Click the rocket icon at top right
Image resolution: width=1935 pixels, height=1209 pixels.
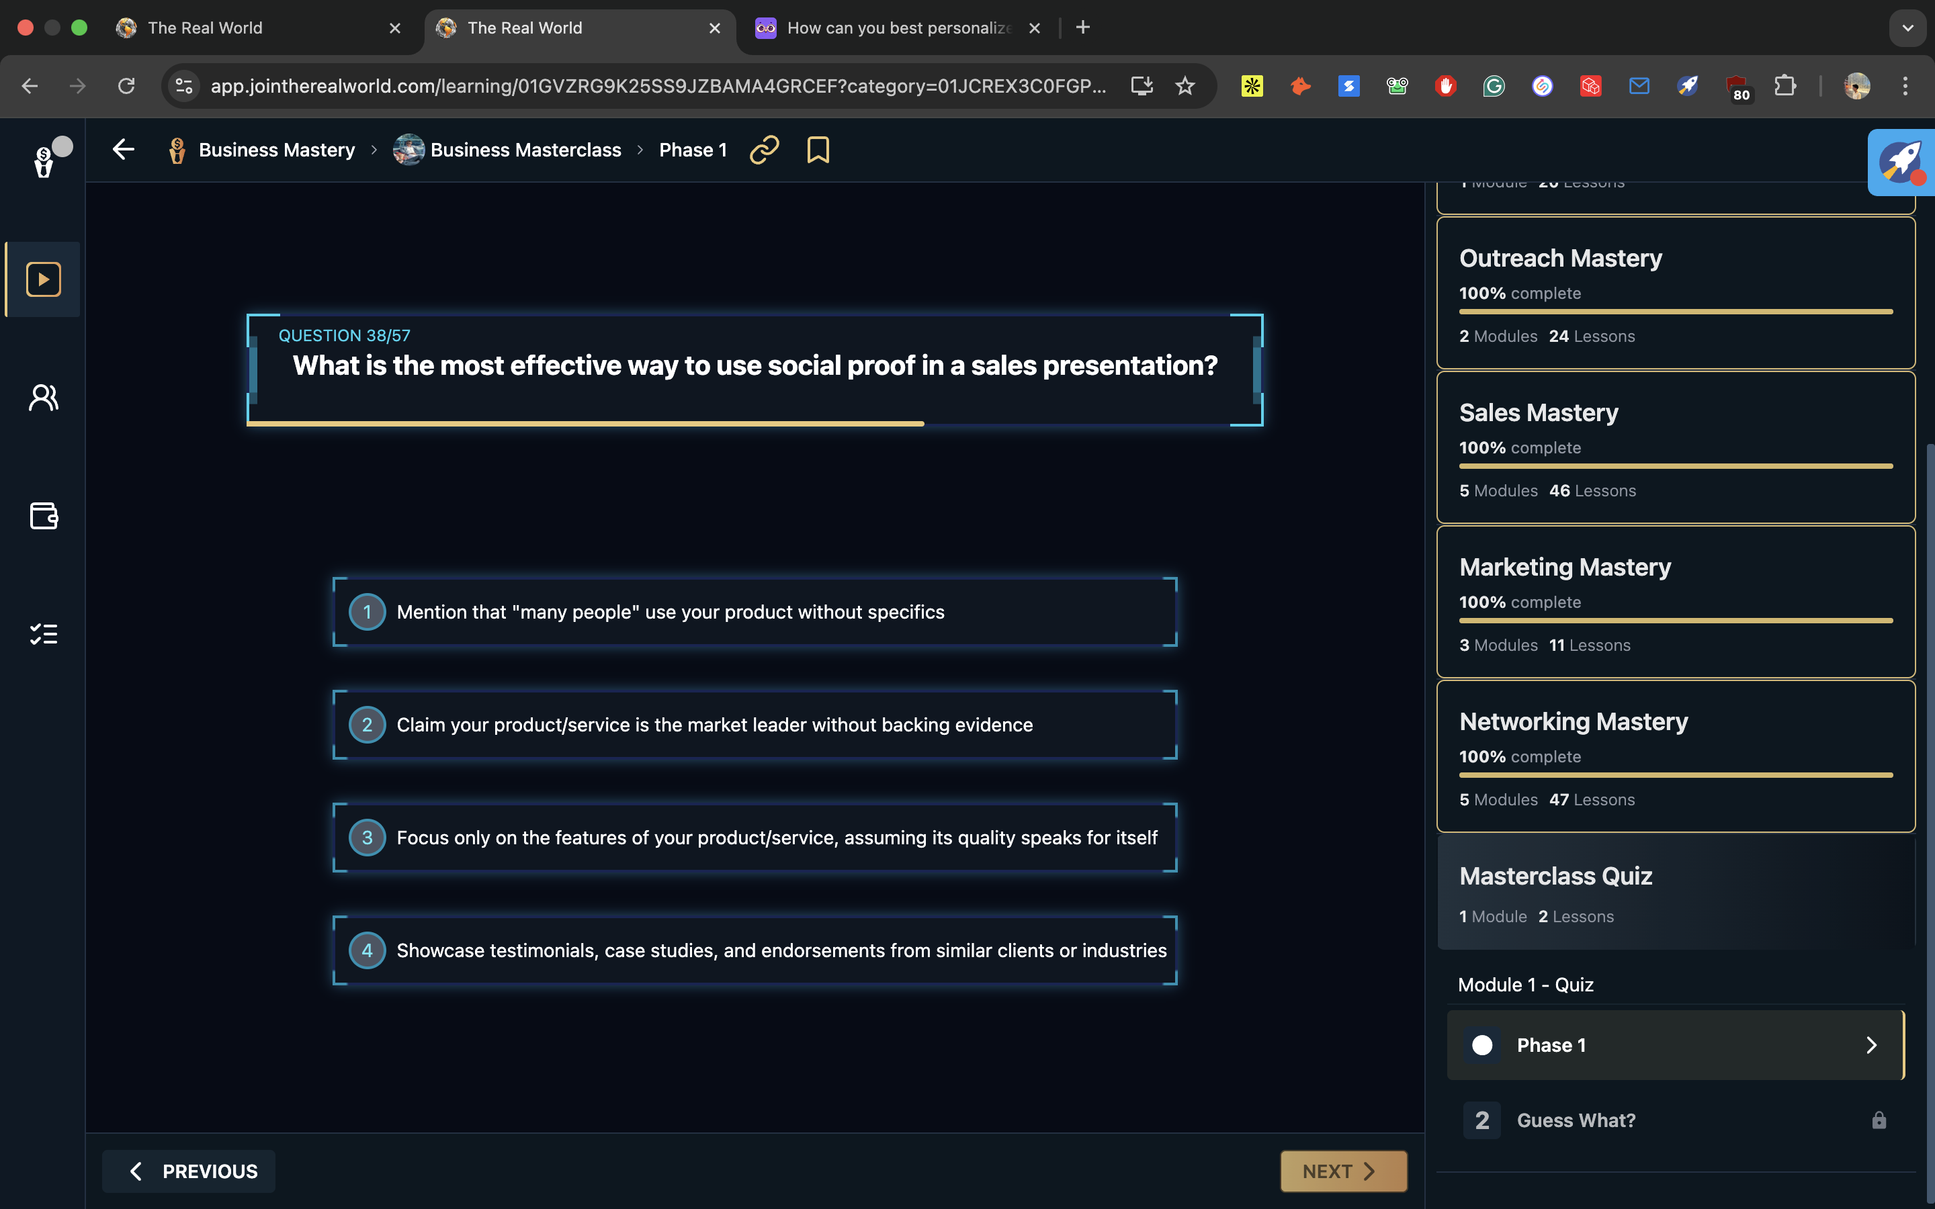pyautogui.click(x=1901, y=163)
